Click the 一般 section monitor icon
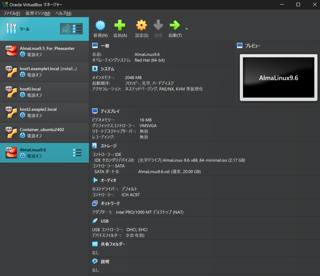The image size is (320, 276). click(95, 46)
